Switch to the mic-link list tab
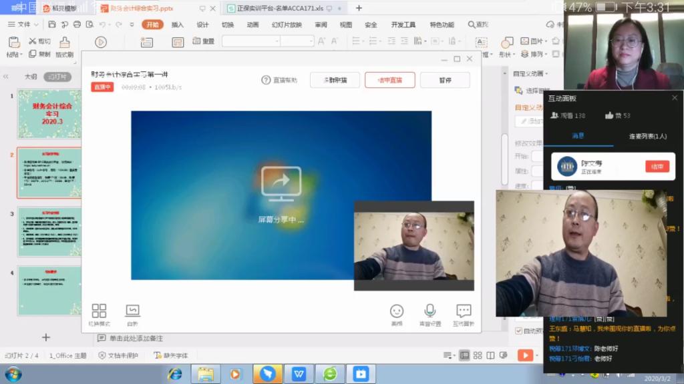684x384 pixels. tap(647, 136)
